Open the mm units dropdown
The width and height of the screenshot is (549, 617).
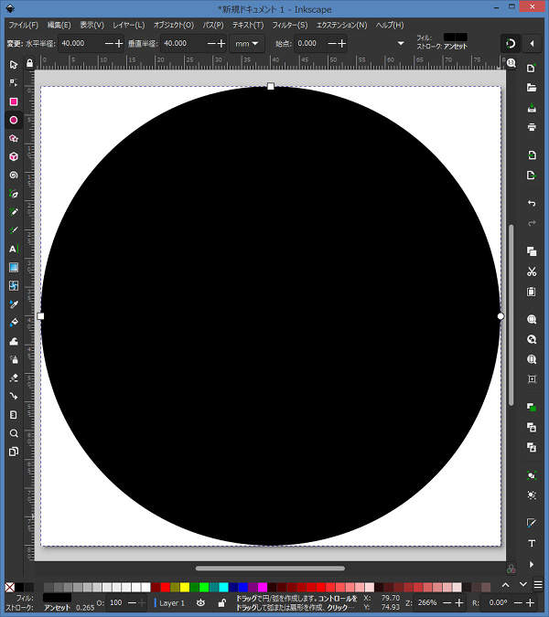tap(247, 43)
